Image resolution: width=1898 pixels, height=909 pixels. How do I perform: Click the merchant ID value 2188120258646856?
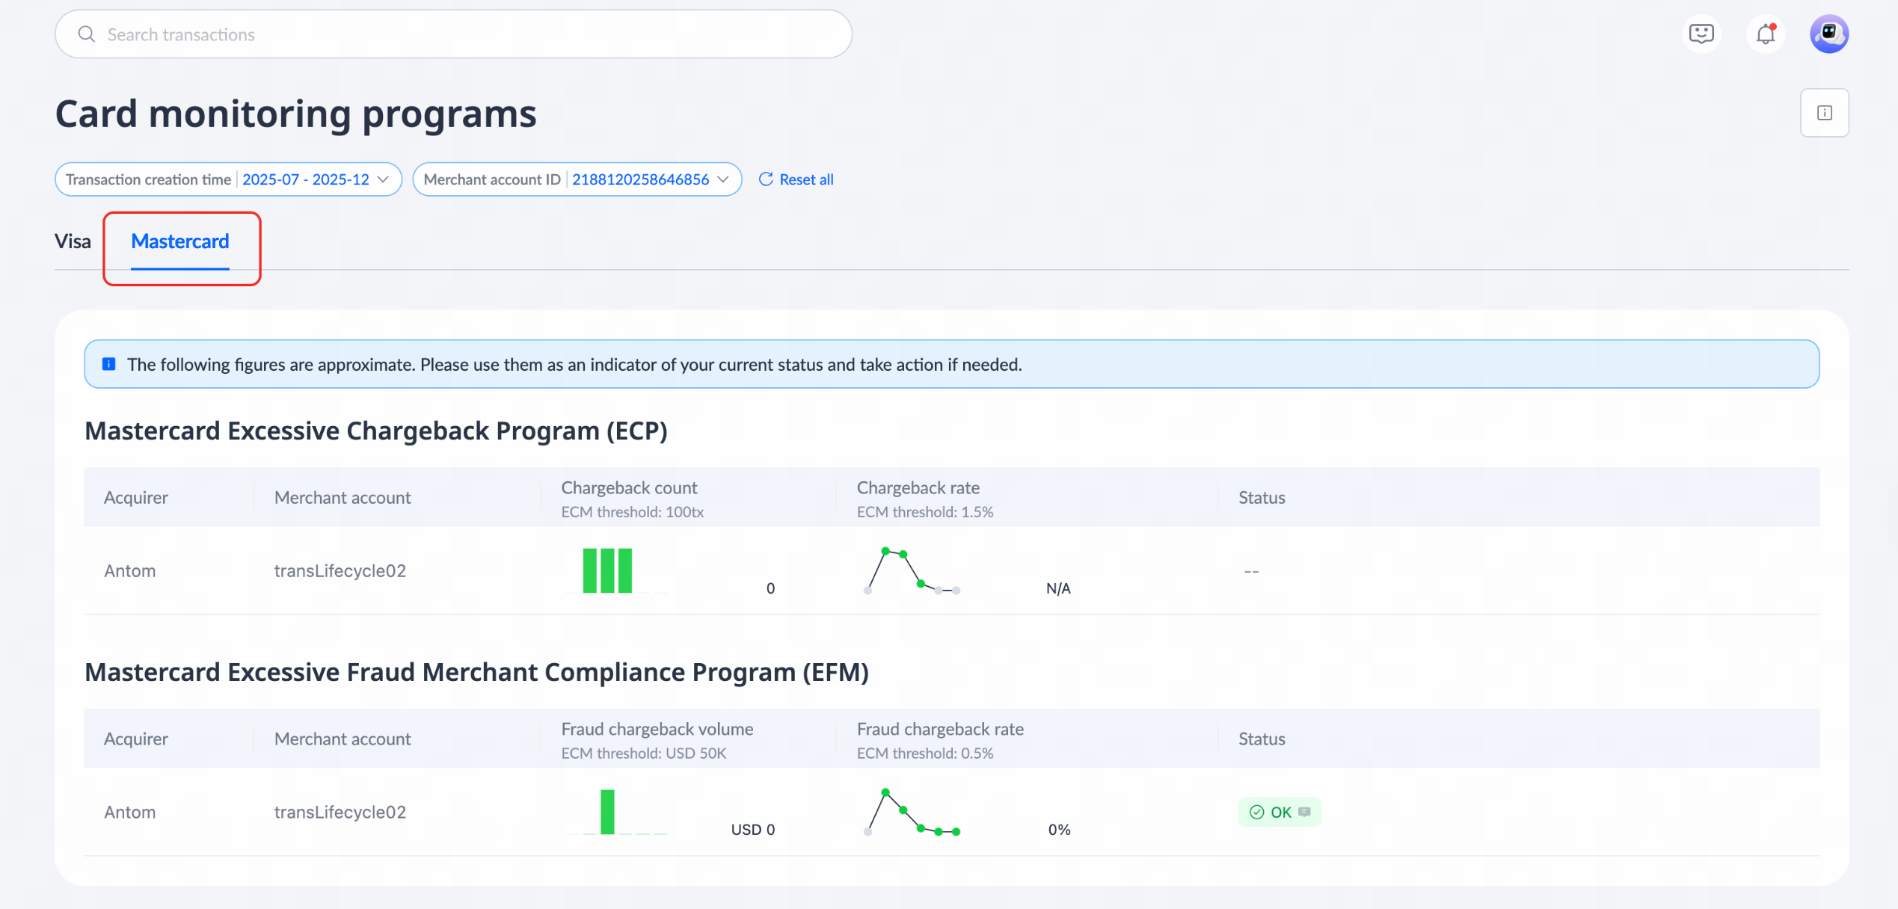click(x=641, y=179)
